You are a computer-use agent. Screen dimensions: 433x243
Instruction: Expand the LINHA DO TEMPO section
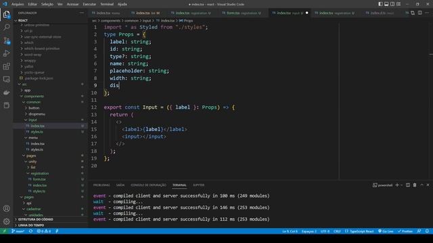coord(31,225)
